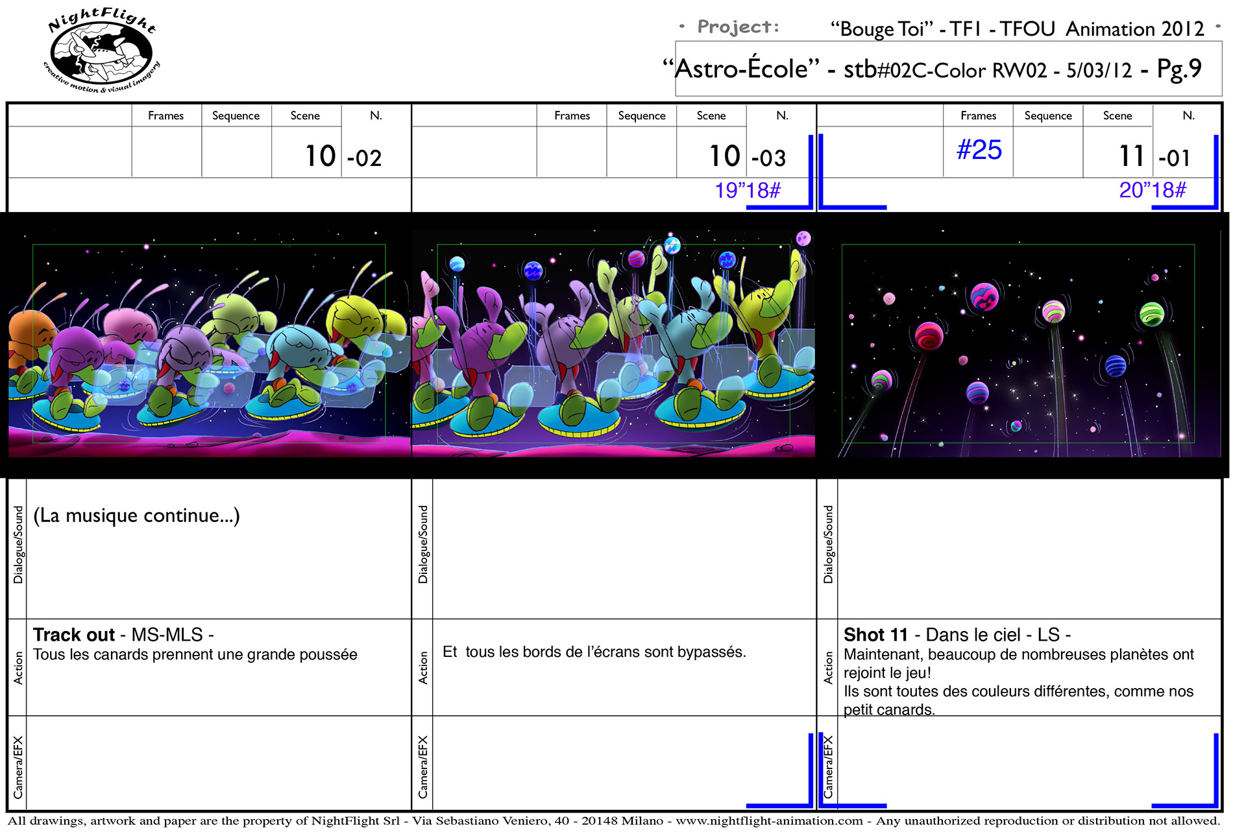Click the copyright footer with the nightflight-animation.com address
This screenshot has height=832, width=1246.
click(614, 821)
